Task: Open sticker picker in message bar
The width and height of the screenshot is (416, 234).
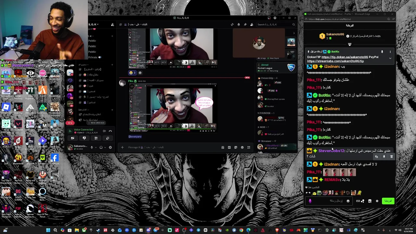Action: pyautogui.click(x=236, y=147)
